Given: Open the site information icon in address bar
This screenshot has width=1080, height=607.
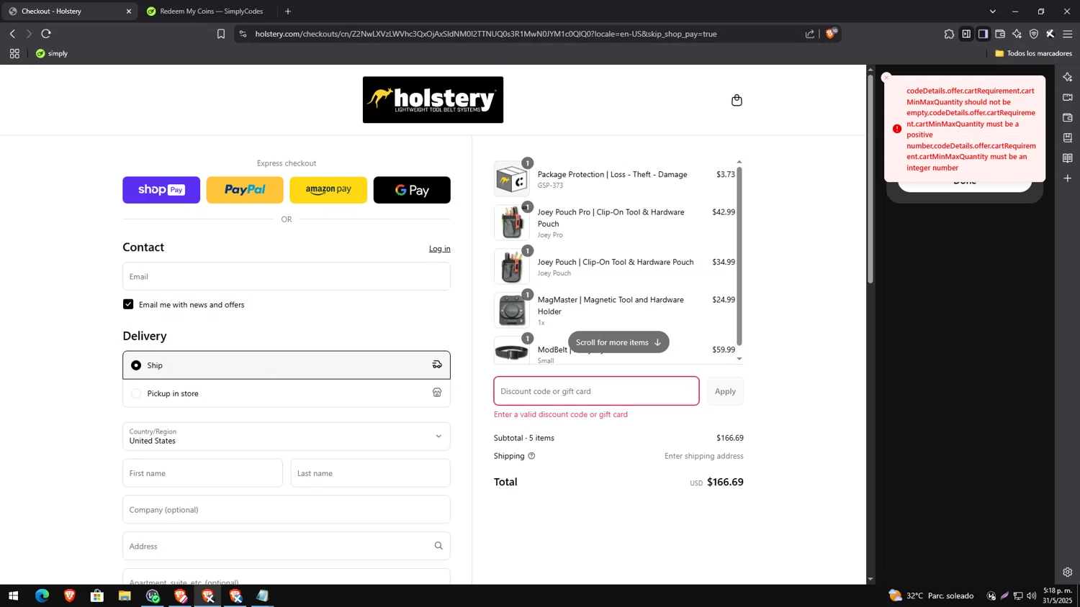Looking at the screenshot, I should [x=243, y=34].
